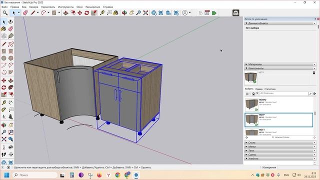Viewport: 320px width, 180px height.
Task: Open the Правка menu
Action: [14, 7]
